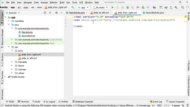Click the Stop button in toolbar

pyautogui.click(x=148, y=7)
